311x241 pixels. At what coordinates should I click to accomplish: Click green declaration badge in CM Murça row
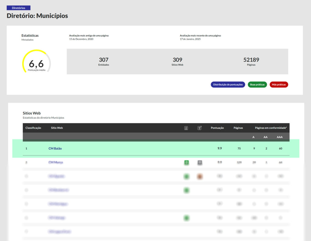click(x=186, y=162)
